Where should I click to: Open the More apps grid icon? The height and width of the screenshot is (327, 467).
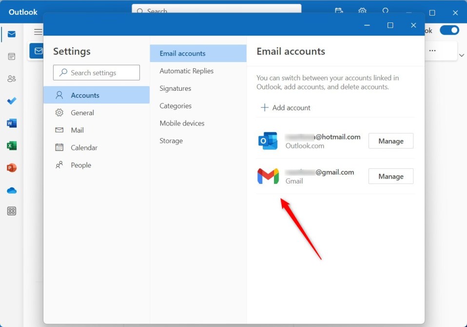point(11,211)
